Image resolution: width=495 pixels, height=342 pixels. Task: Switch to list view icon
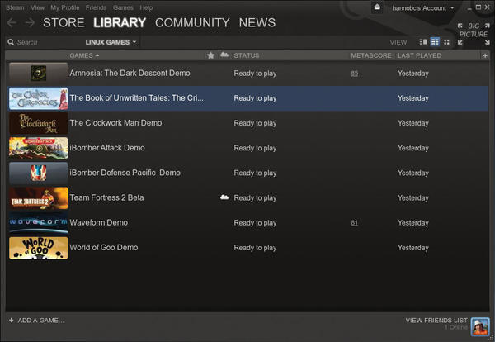[x=435, y=42]
